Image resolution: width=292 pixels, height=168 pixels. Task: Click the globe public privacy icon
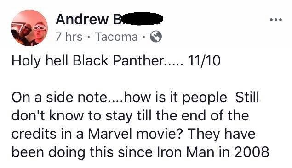[156, 37]
